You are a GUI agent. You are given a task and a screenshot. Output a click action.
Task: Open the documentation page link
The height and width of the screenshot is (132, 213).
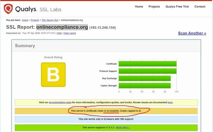(x=60, y=102)
